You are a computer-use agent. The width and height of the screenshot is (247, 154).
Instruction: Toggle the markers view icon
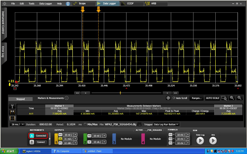point(12,112)
